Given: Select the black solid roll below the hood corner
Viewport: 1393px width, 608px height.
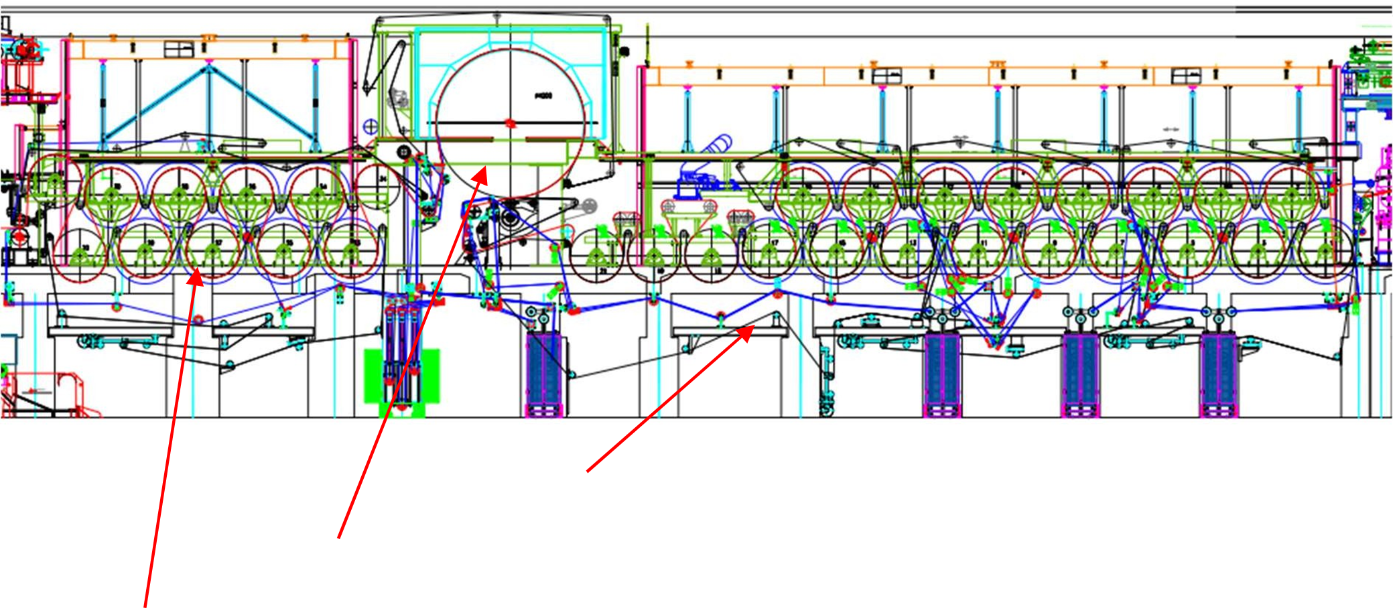Looking at the screenshot, I should coord(404,153).
